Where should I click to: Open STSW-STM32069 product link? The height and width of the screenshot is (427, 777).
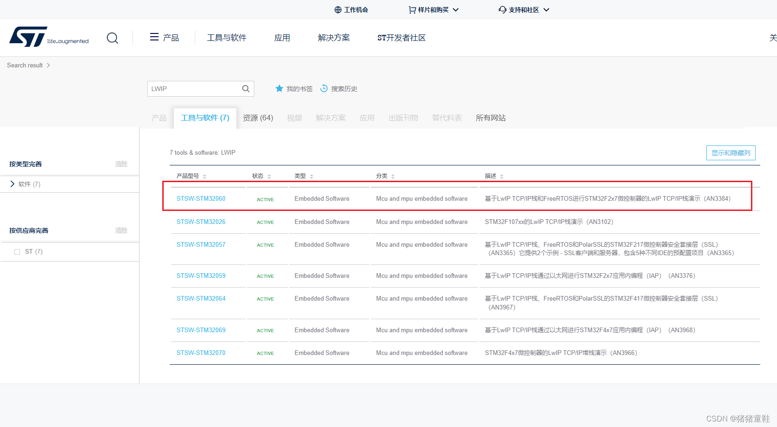201,330
